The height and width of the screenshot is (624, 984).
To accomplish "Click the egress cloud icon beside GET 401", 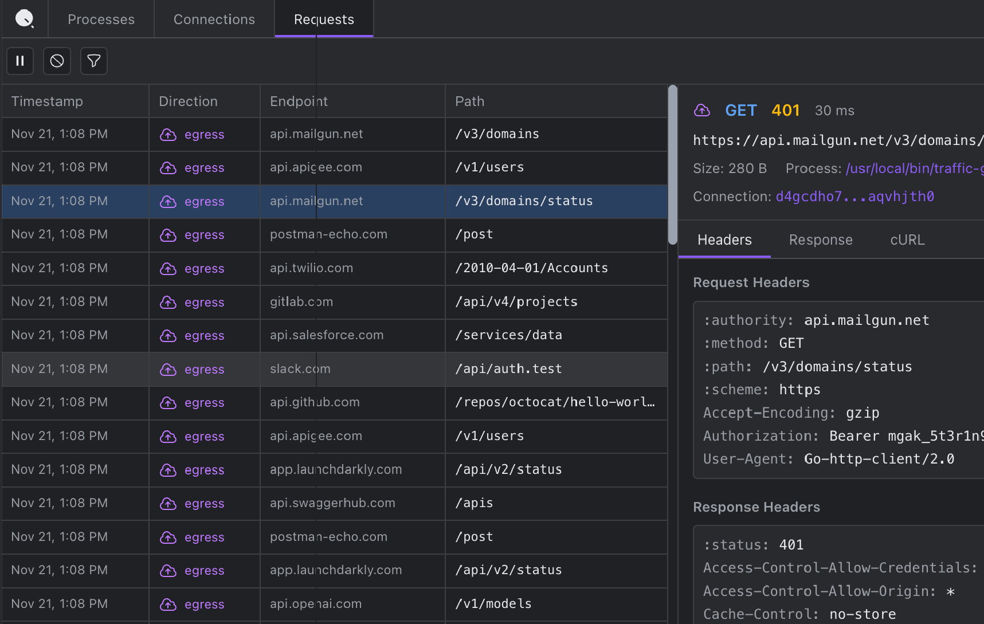I will pos(701,110).
